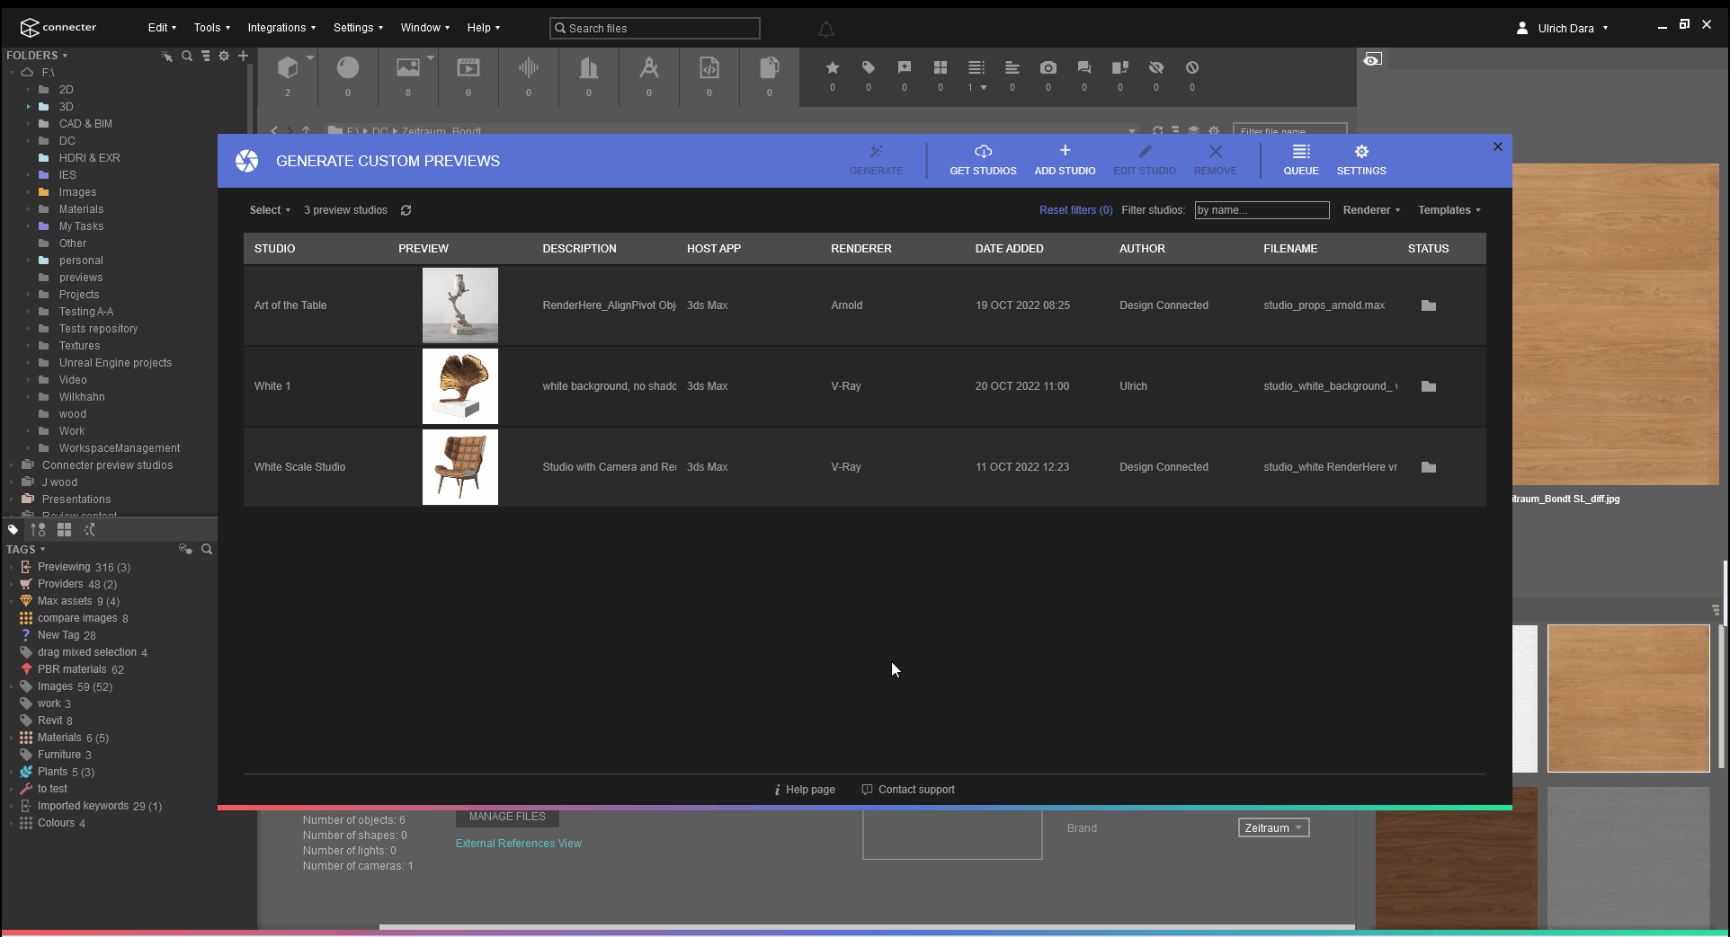Click the favorites star filter icon
The height and width of the screenshot is (937, 1730).
click(832, 67)
